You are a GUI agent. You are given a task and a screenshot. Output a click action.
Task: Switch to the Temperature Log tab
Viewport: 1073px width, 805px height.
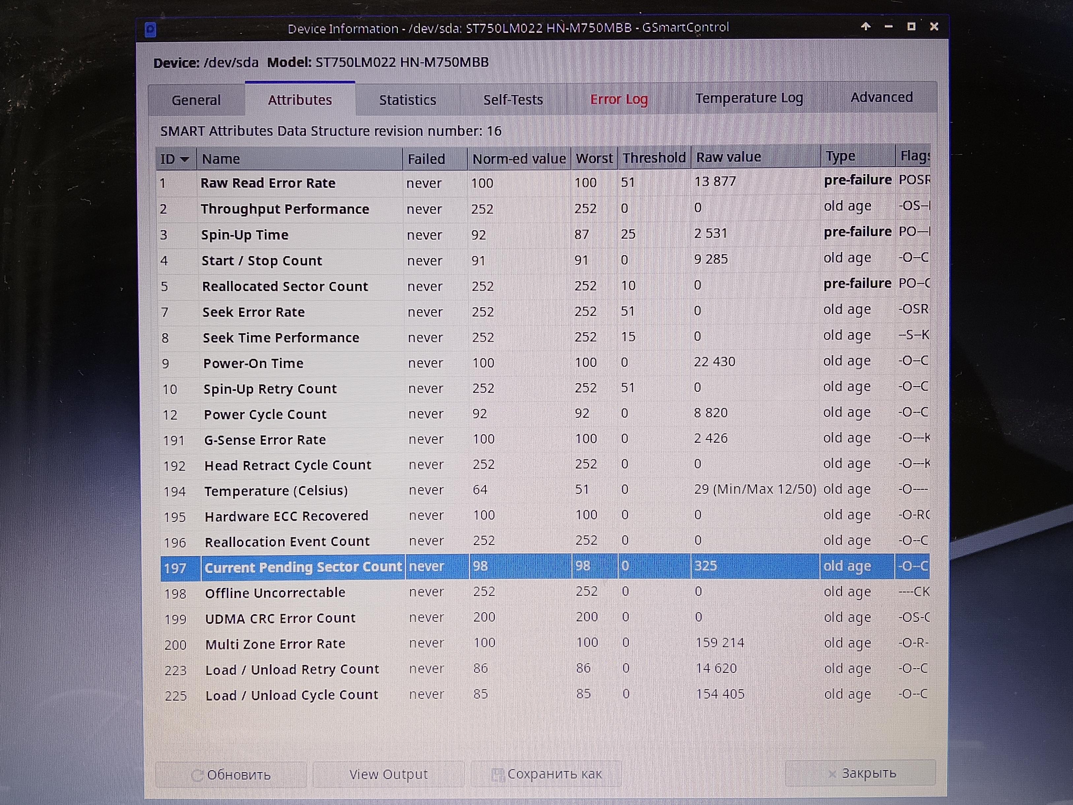click(x=748, y=98)
